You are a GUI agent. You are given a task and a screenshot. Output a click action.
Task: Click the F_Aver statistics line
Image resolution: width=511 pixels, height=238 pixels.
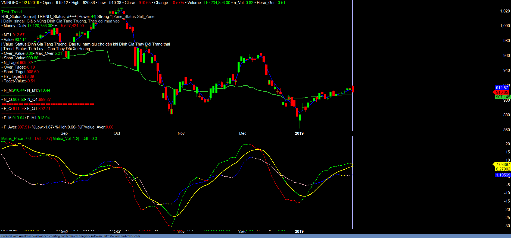(58, 127)
